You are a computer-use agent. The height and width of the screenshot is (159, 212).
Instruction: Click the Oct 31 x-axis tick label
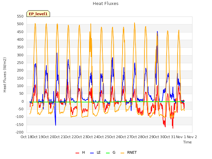pyautogui.click(x=170, y=137)
